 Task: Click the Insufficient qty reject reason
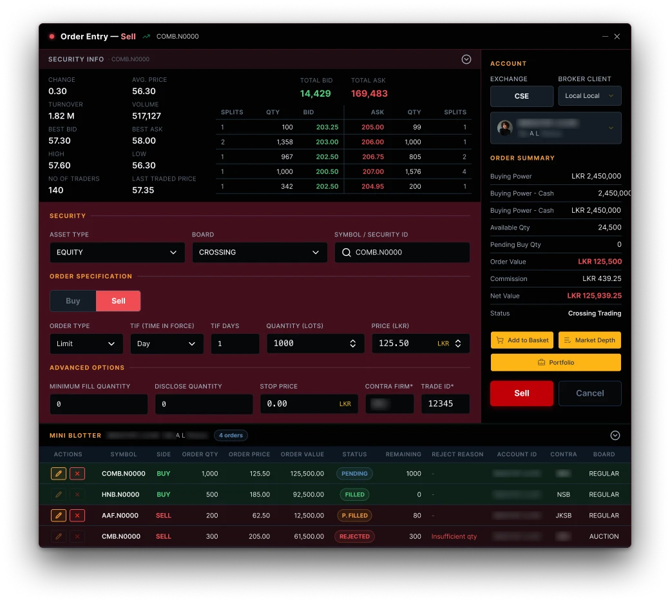tap(454, 537)
